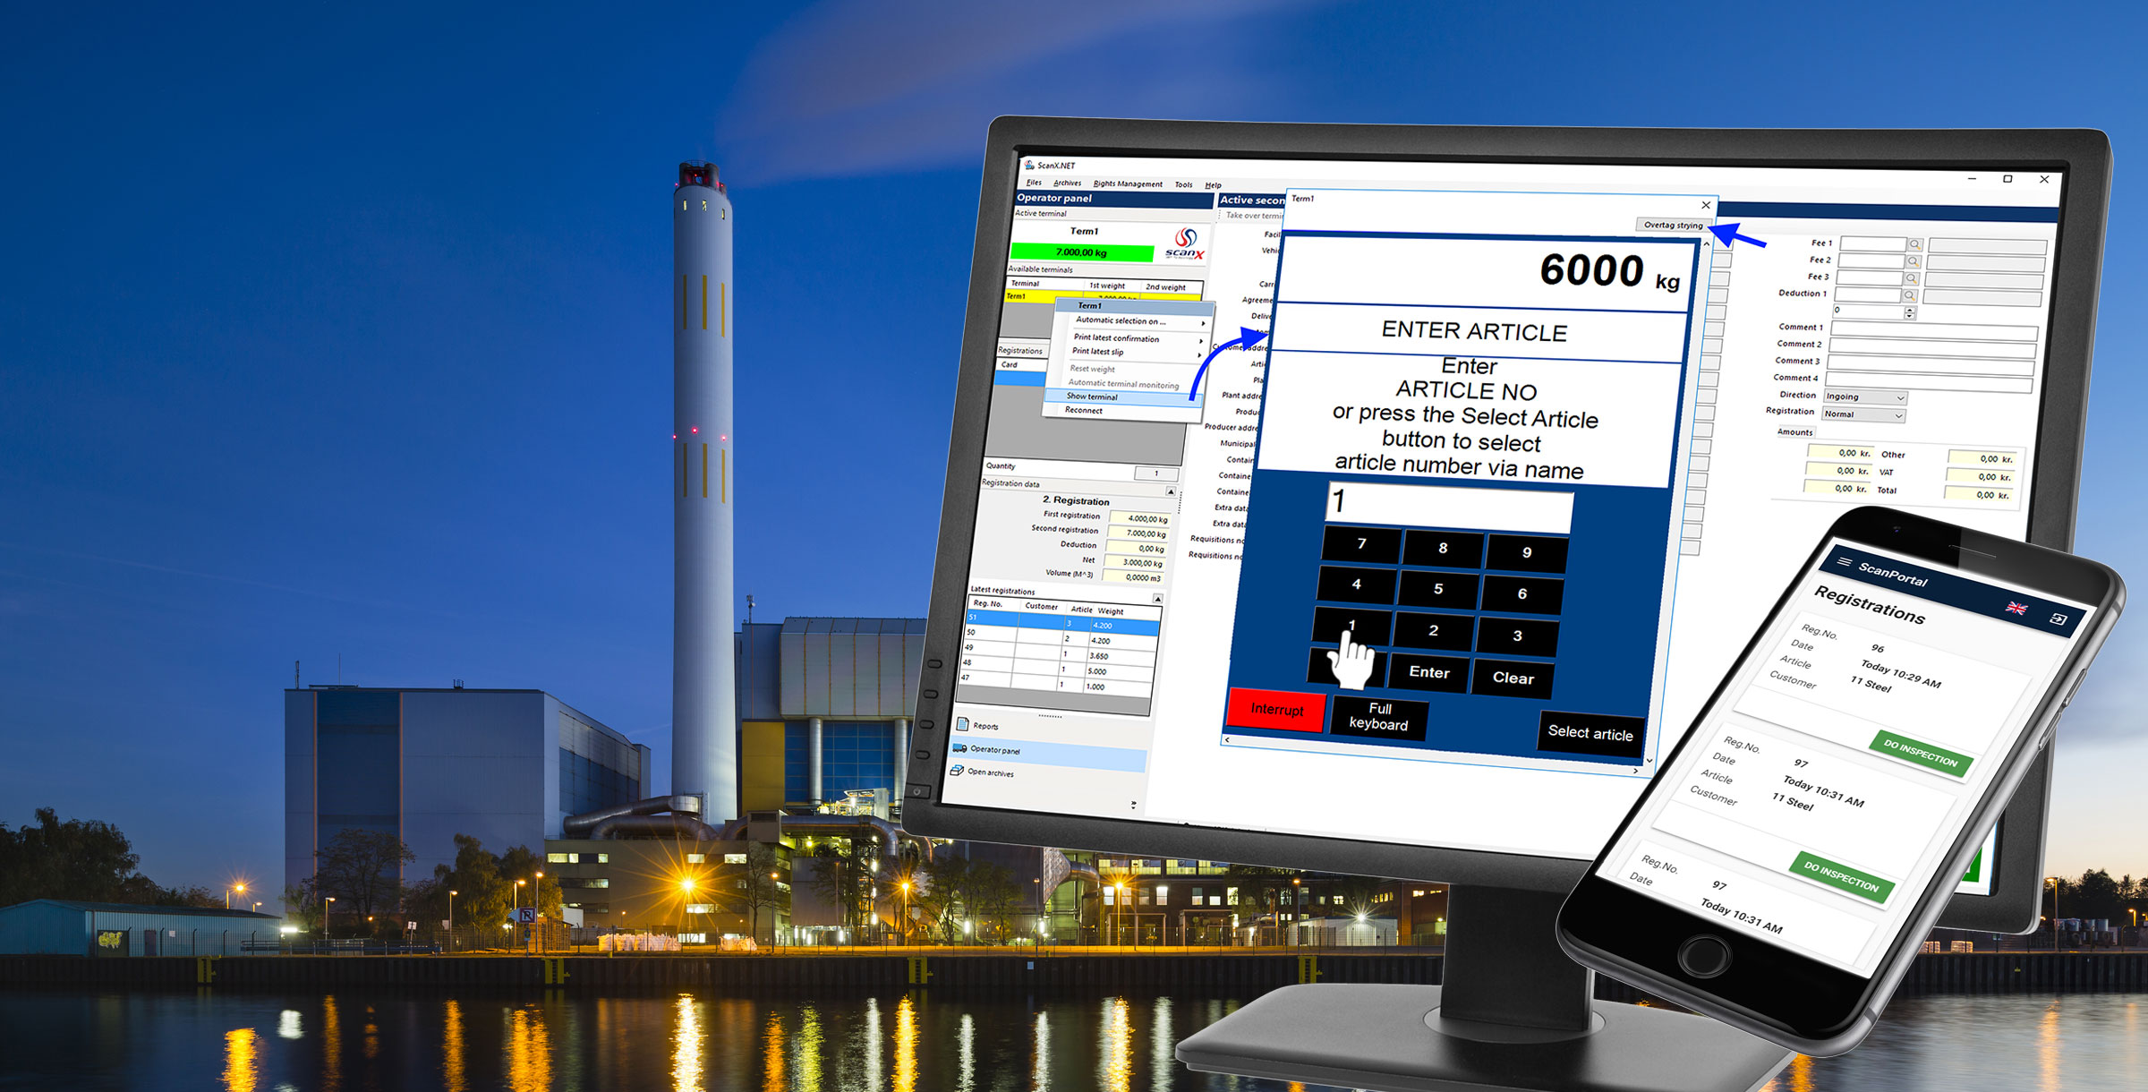2148x1092 pixels.
Task: Tap keypad digit 3
Action: pyautogui.click(x=1517, y=636)
